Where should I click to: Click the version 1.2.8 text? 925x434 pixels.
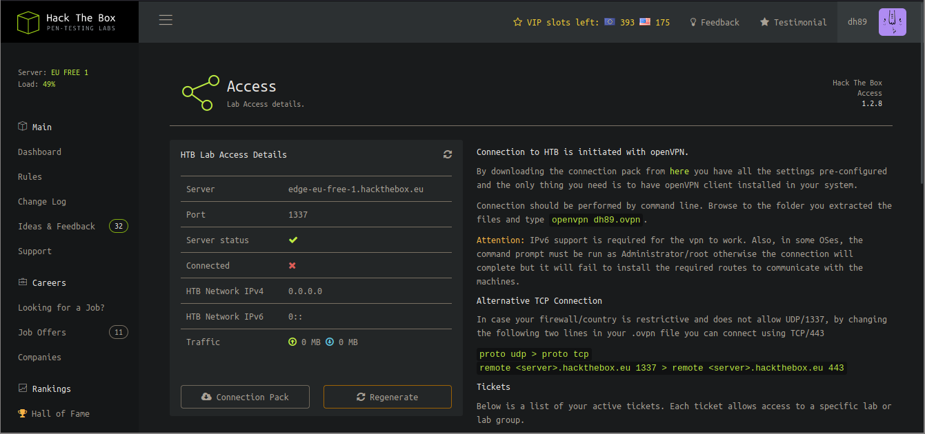pyautogui.click(x=872, y=104)
